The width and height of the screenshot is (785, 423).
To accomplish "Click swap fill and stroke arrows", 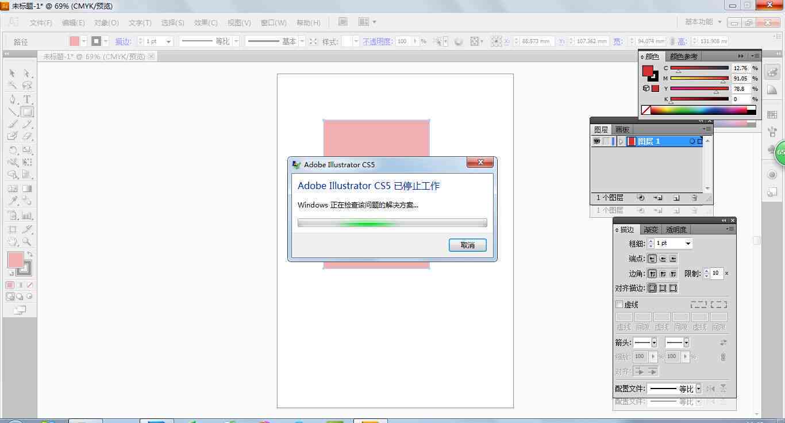I will [30, 254].
